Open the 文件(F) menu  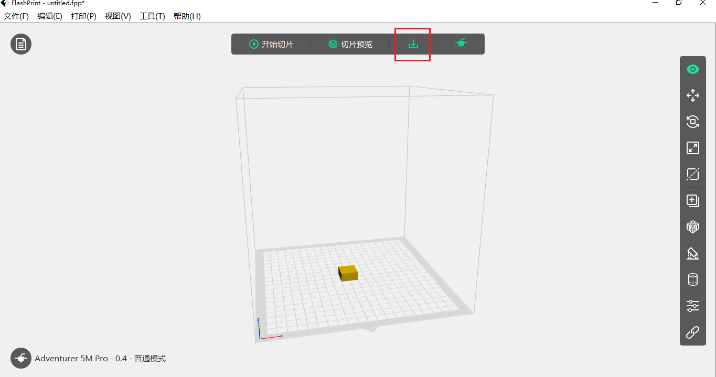click(16, 16)
